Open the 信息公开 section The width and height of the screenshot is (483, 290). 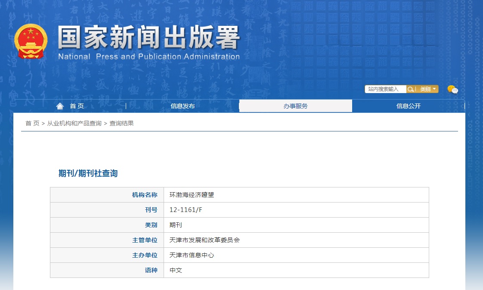(x=408, y=106)
